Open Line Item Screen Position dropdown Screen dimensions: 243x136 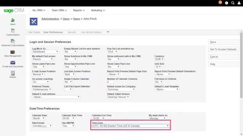tap(69, 74)
